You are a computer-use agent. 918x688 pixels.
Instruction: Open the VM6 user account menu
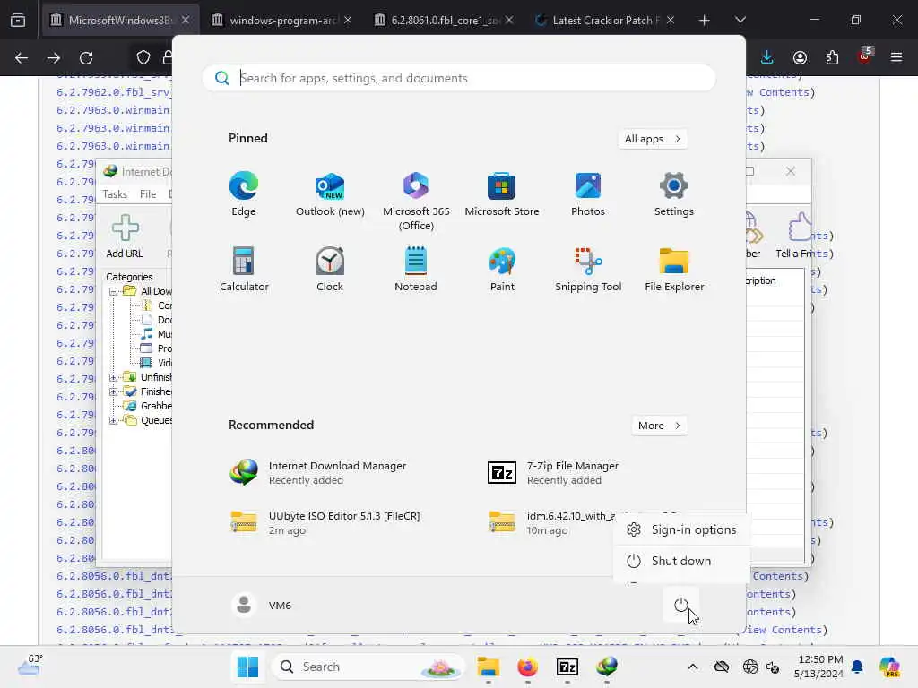pyautogui.click(x=261, y=605)
